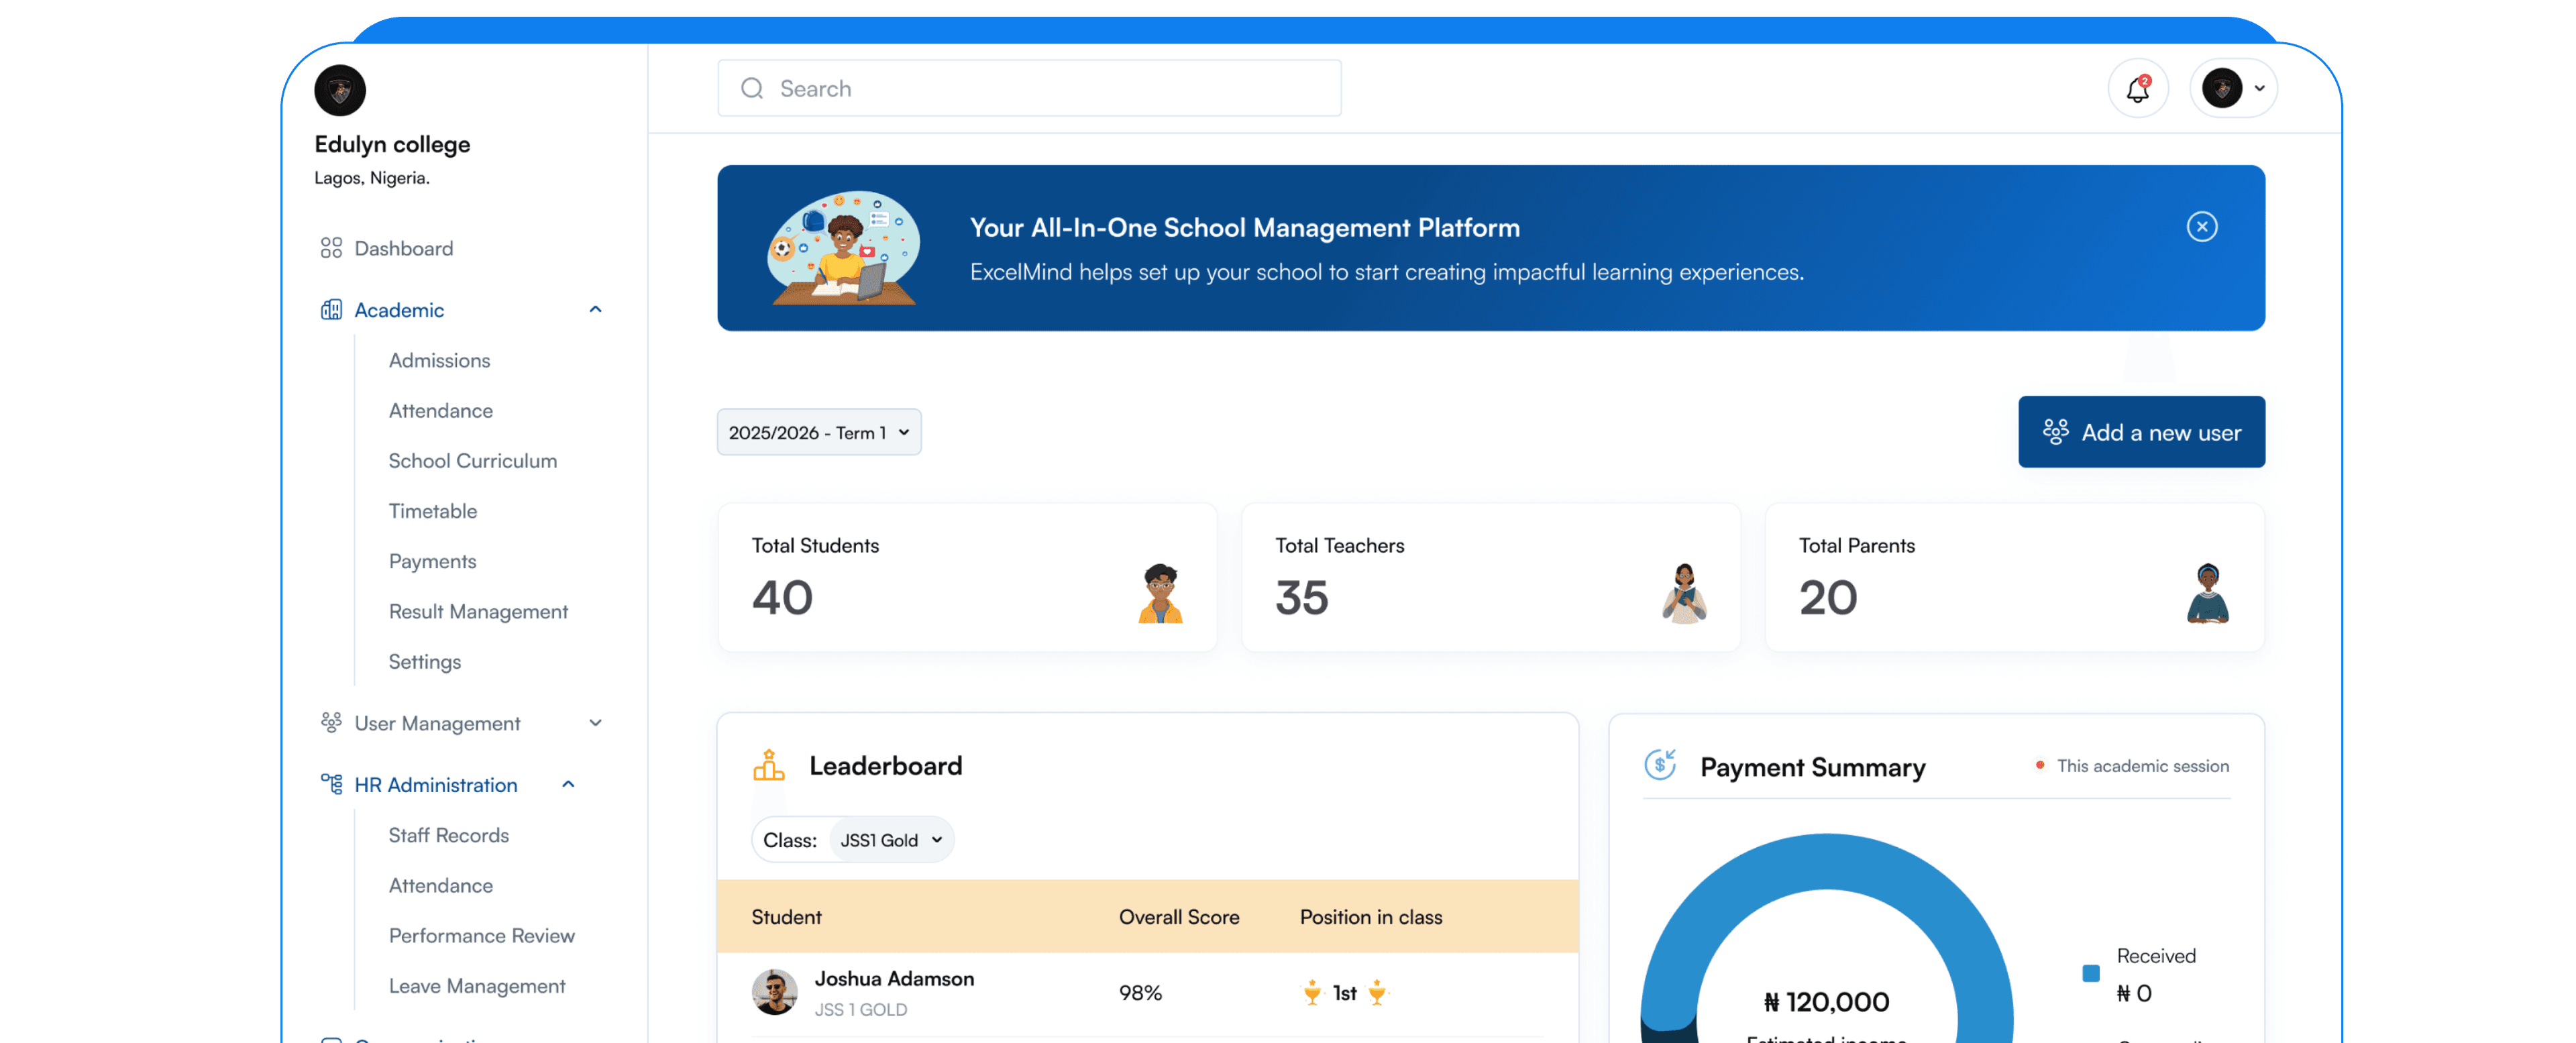The image size is (2576, 1043).
Task: Click the Academic building icon
Action: pyautogui.click(x=331, y=310)
